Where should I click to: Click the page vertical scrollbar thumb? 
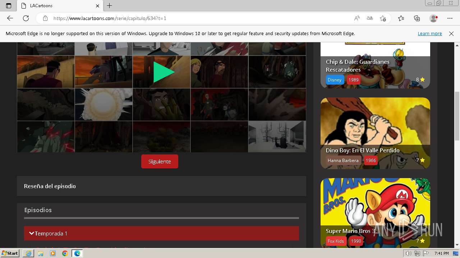pyautogui.click(x=457, y=116)
